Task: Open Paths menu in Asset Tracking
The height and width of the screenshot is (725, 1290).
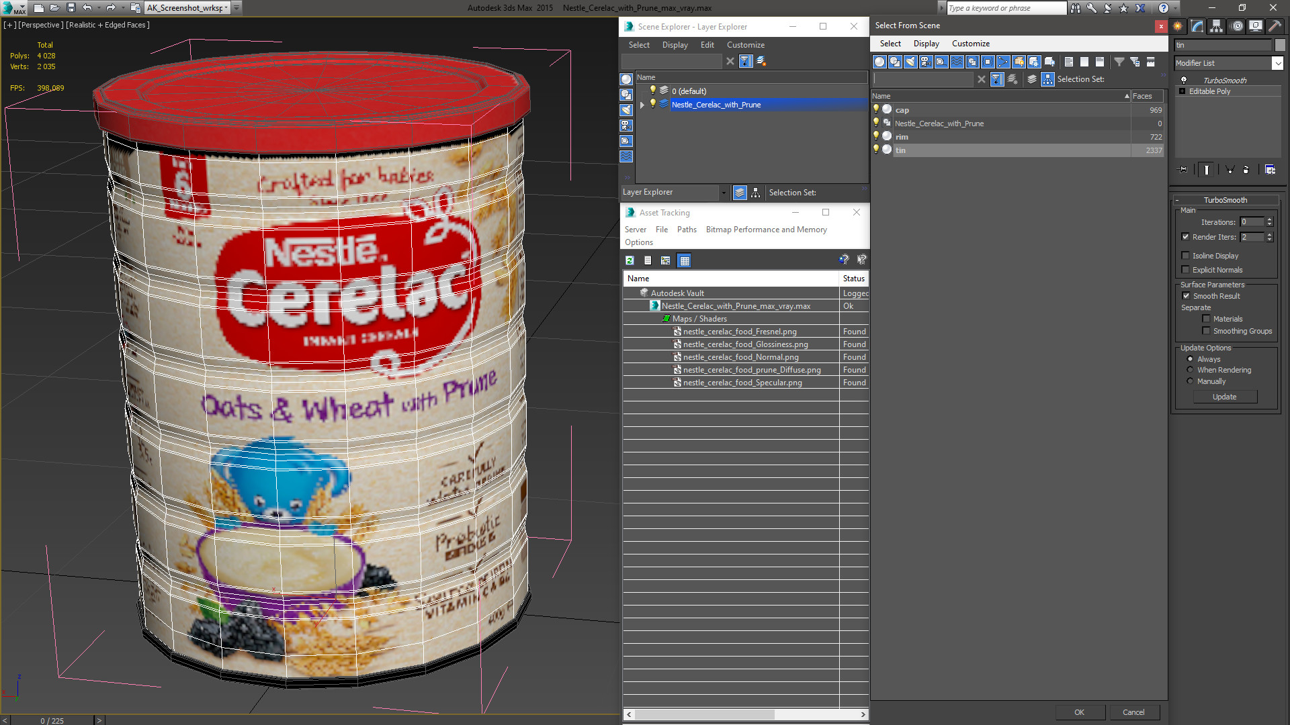Action: click(x=687, y=230)
